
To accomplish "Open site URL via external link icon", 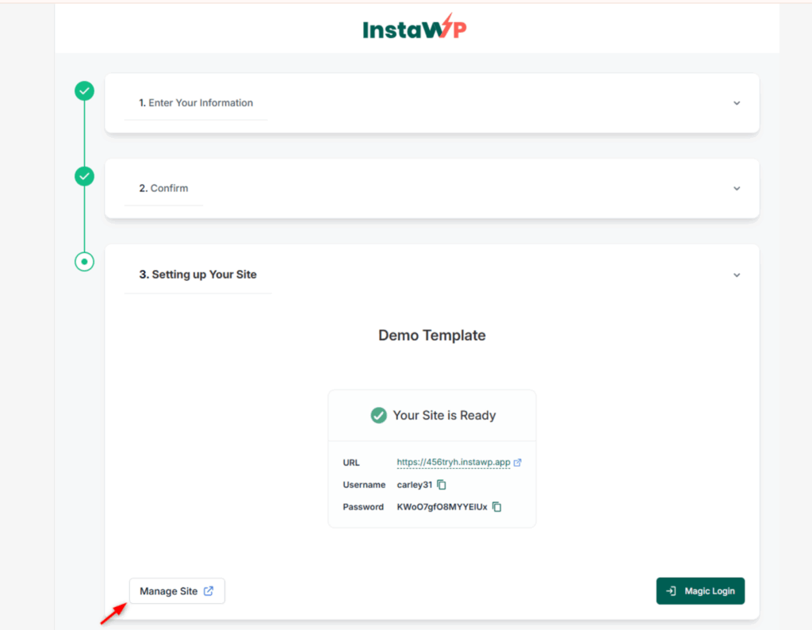I will 517,462.
